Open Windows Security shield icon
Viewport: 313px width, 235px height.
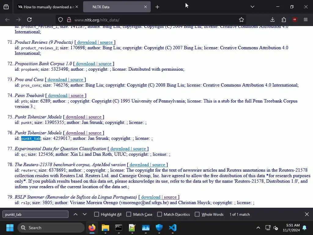point(159,228)
